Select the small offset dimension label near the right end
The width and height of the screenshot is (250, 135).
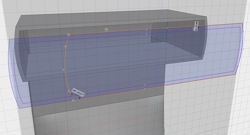pyautogui.click(x=197, y=26)
